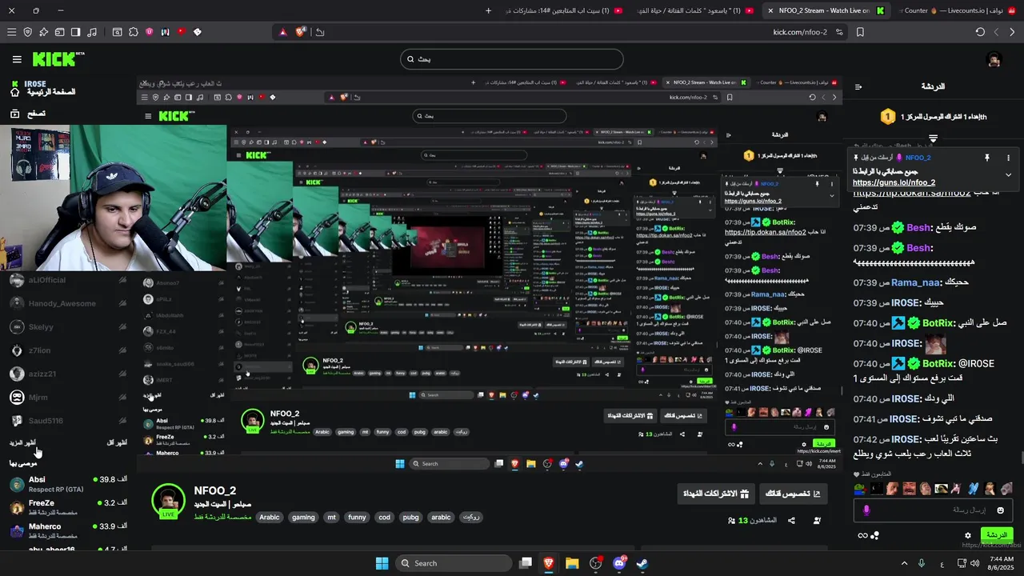This screenshot has width=1024, height=576.
Task: Toggle the browser sidebar panel
Action: (75, 32)
